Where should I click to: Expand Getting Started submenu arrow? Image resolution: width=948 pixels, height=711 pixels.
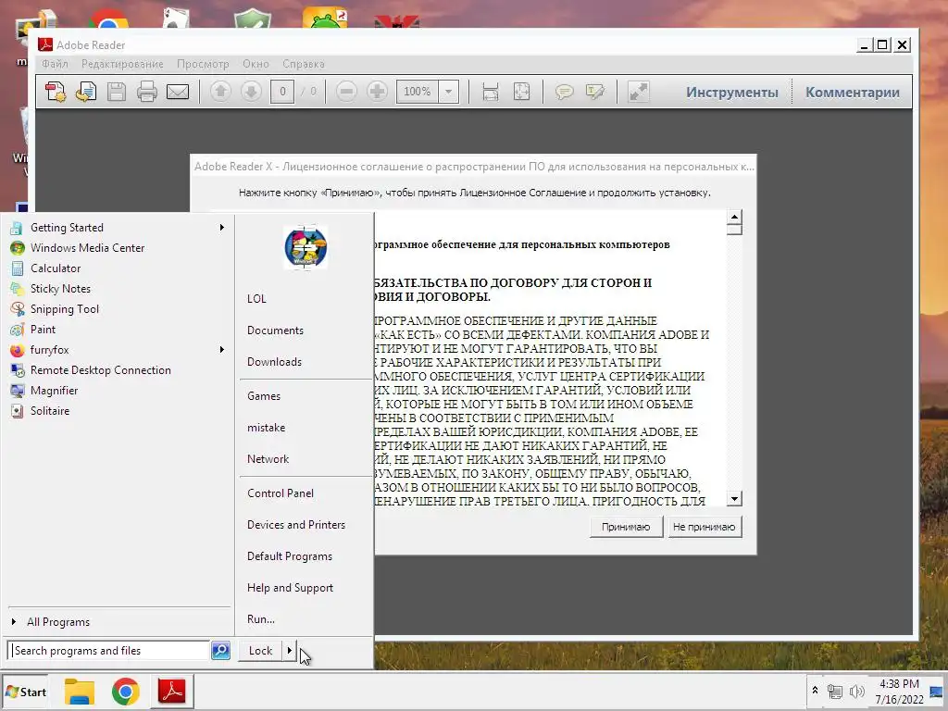222,228
